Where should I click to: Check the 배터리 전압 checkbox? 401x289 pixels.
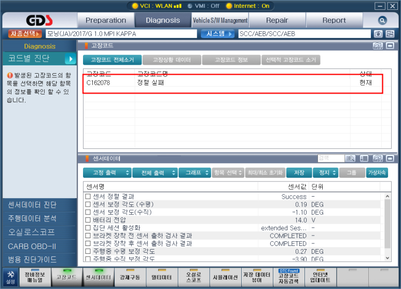tap(88, 220)
